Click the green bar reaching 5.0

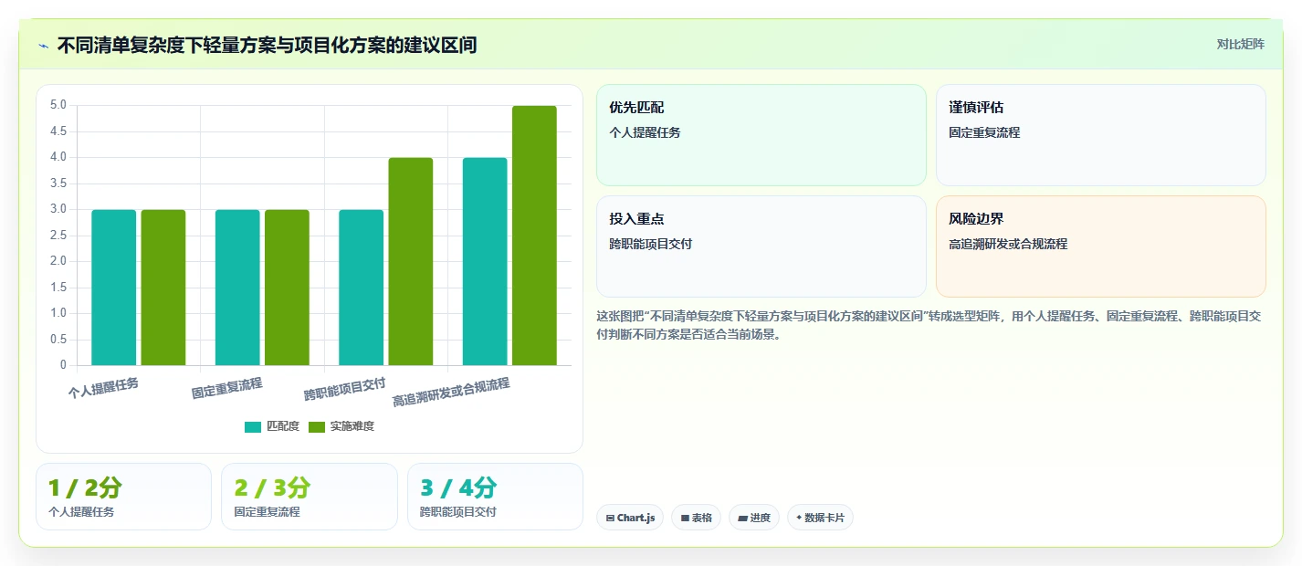[534, 236]
